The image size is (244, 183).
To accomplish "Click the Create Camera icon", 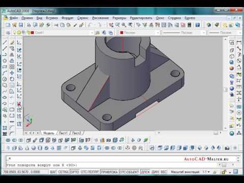I will point(227,148).
